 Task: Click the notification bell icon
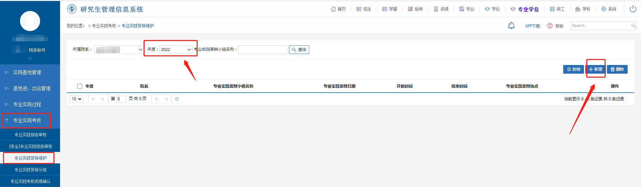point(511,26)
